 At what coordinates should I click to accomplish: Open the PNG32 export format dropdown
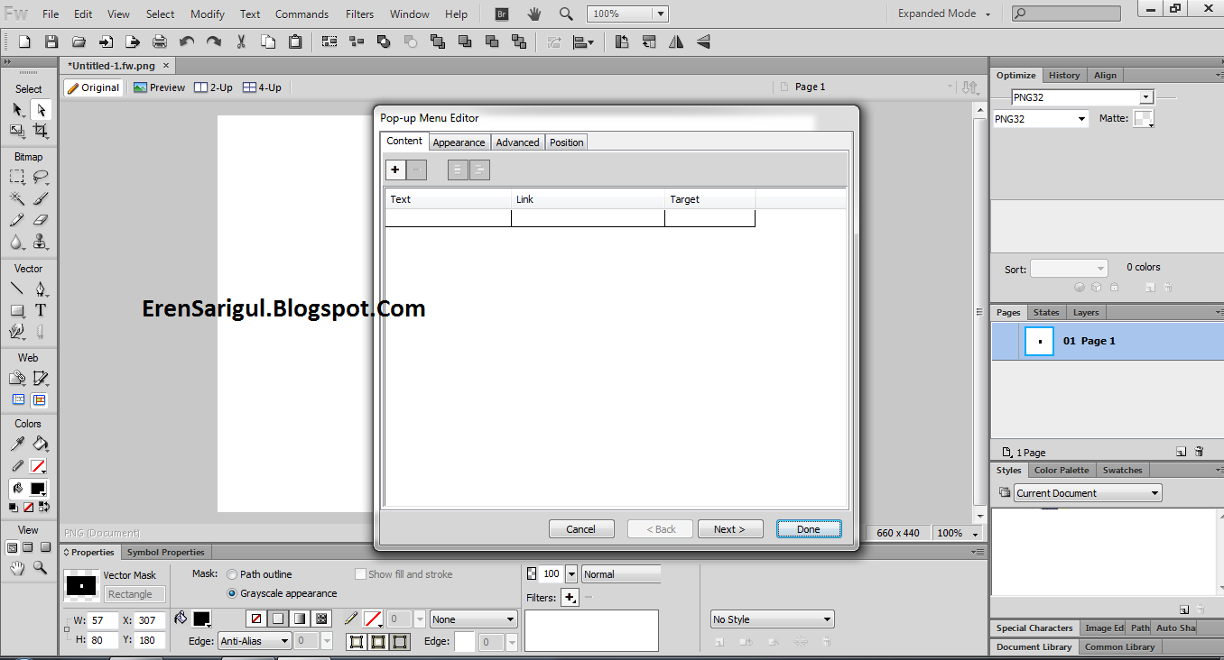[1041, 119]
